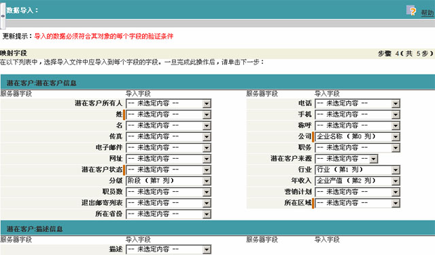Open the 职员数 import field dropdown
The image size is (435, 255).
tap(169, 192)
